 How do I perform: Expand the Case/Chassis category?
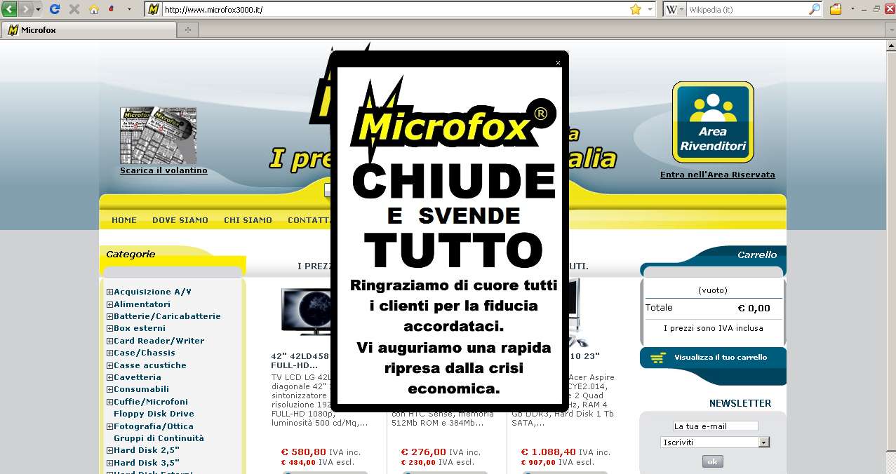(110, 353)
